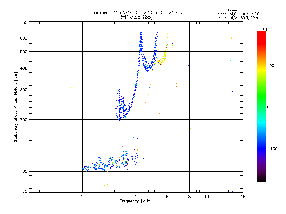Click the y-axis tick label '600'

[x=24, y=38]
